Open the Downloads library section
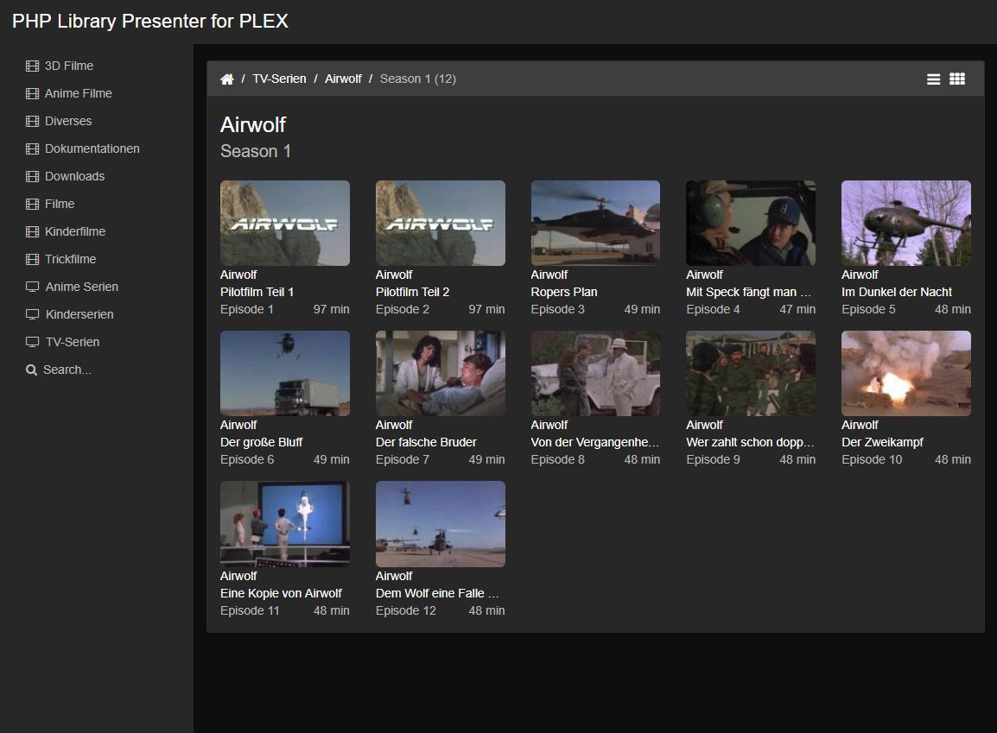Viewport: 997px width, 733px height. [74, 176]
